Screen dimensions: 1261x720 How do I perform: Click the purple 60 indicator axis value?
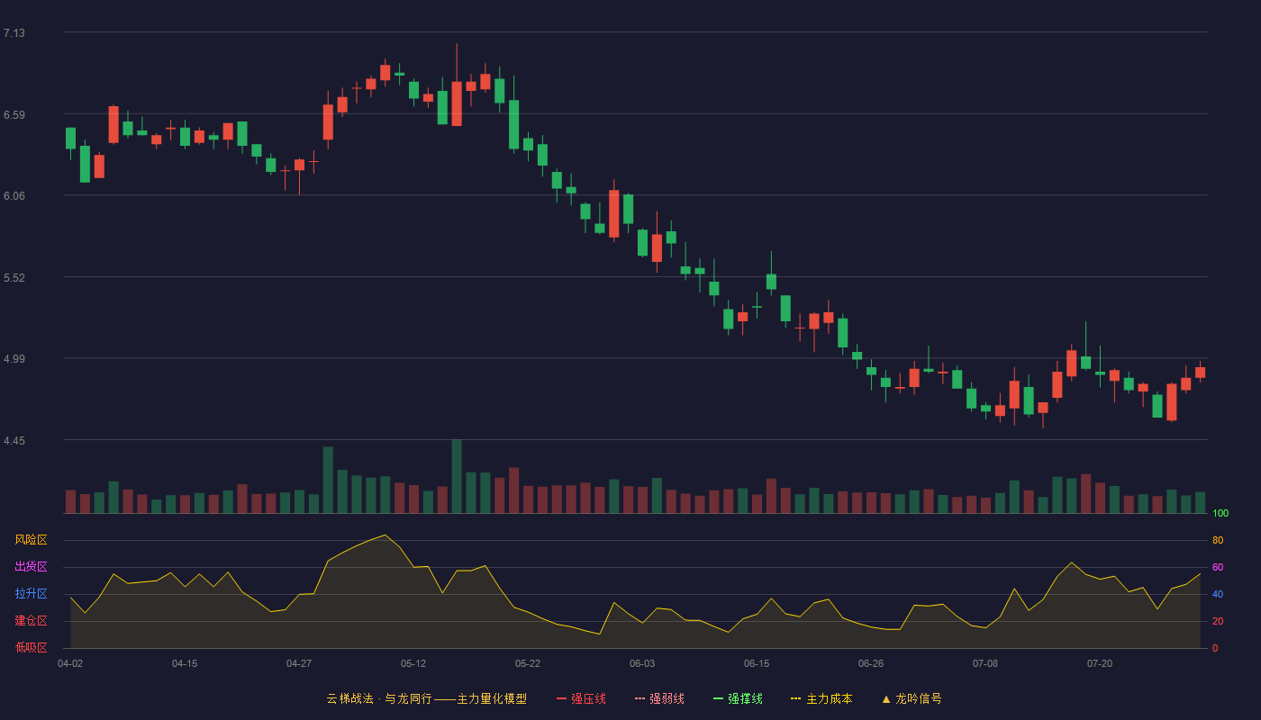coord(1218,568)
